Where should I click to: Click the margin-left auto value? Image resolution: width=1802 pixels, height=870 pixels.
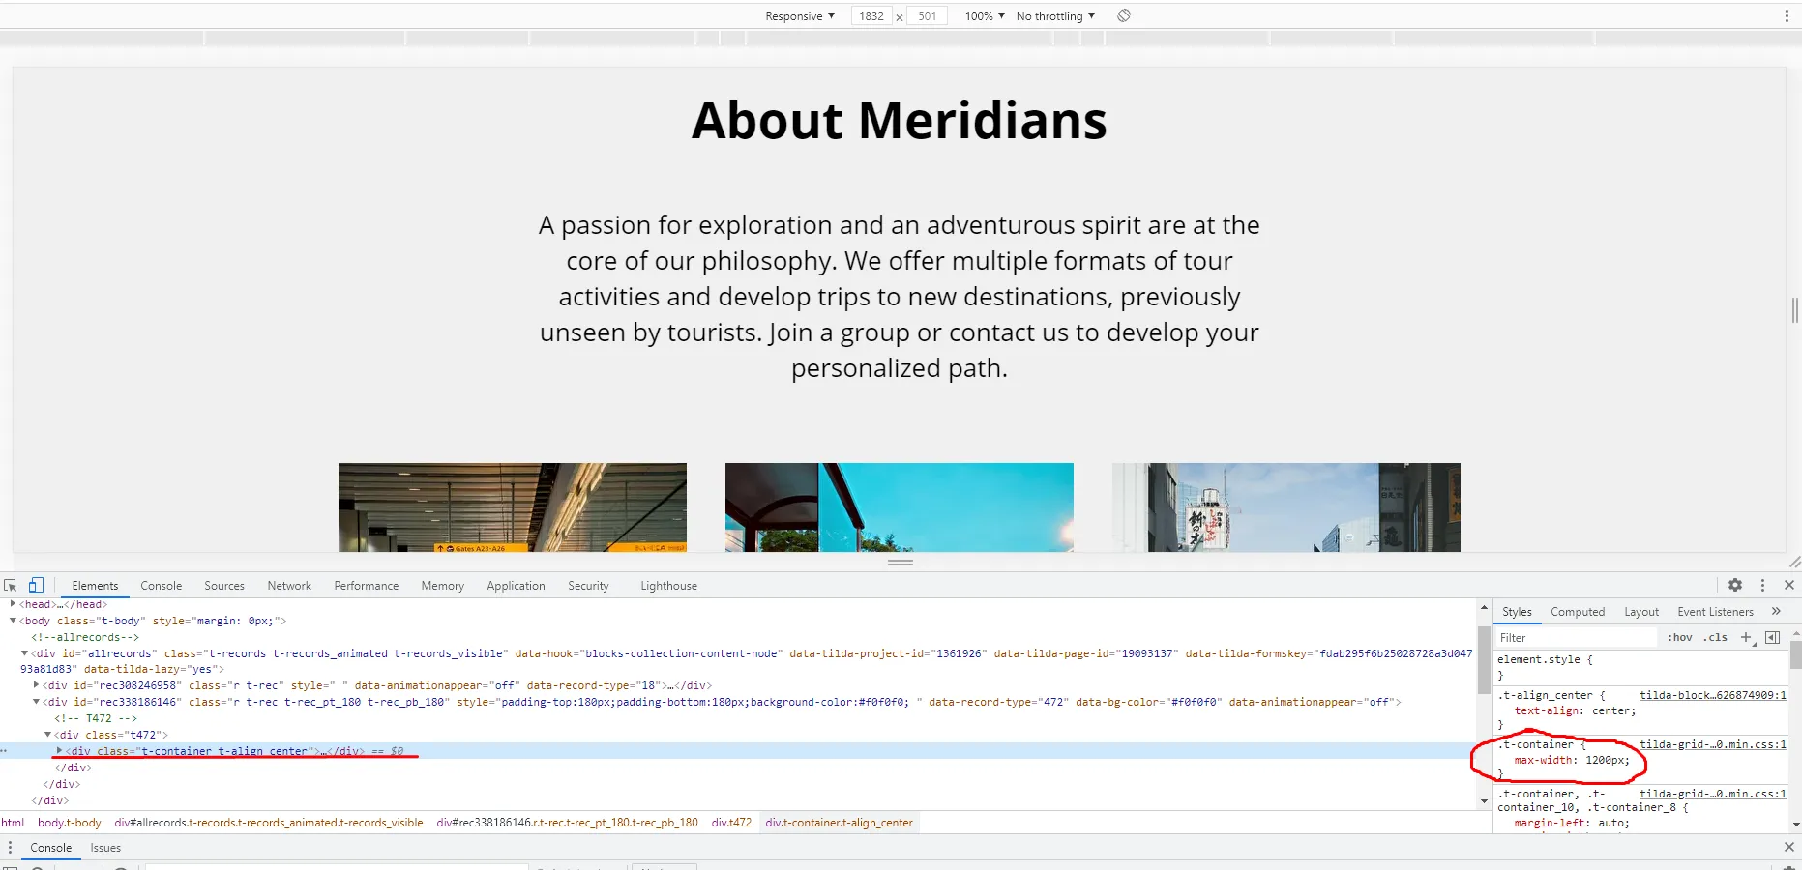[x=1610, y=823]
